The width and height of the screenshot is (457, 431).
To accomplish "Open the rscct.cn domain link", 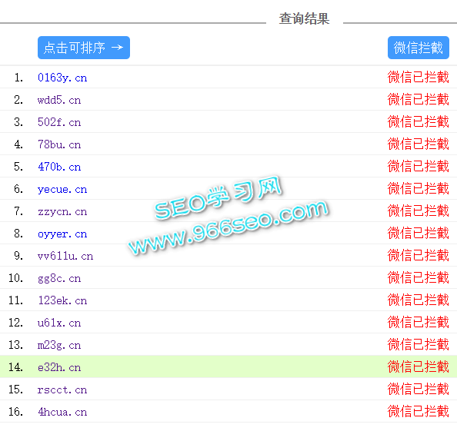I will coord(62,390).
